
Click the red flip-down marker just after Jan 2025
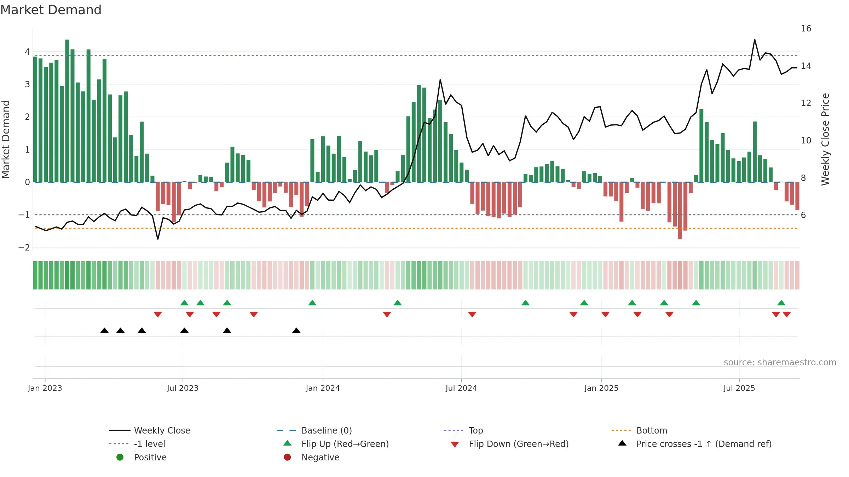606,314
